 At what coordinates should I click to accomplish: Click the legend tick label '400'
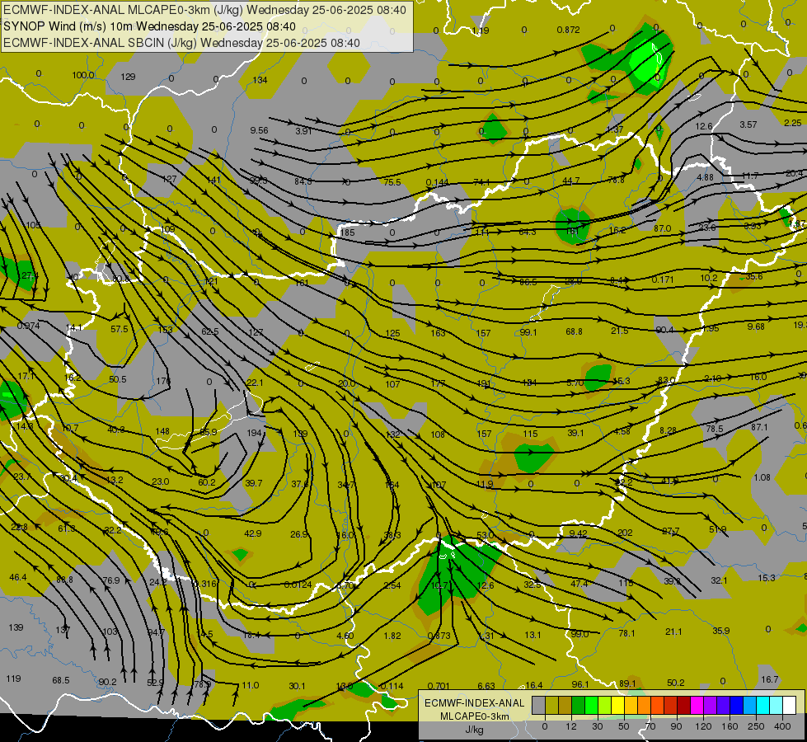[x=782, y=726]
